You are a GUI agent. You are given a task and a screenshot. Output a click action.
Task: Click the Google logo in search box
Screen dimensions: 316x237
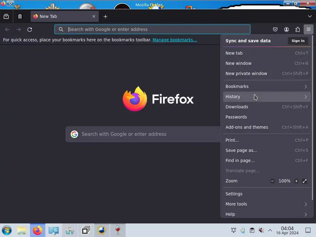(74, 134)
